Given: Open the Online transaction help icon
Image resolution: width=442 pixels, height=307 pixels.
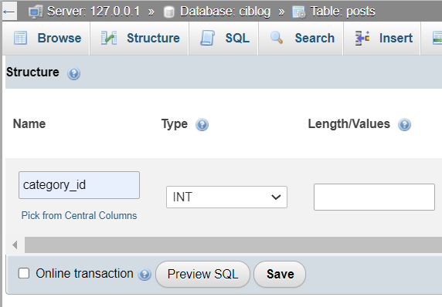Looking at the screenshot, I should coord(144,275).
